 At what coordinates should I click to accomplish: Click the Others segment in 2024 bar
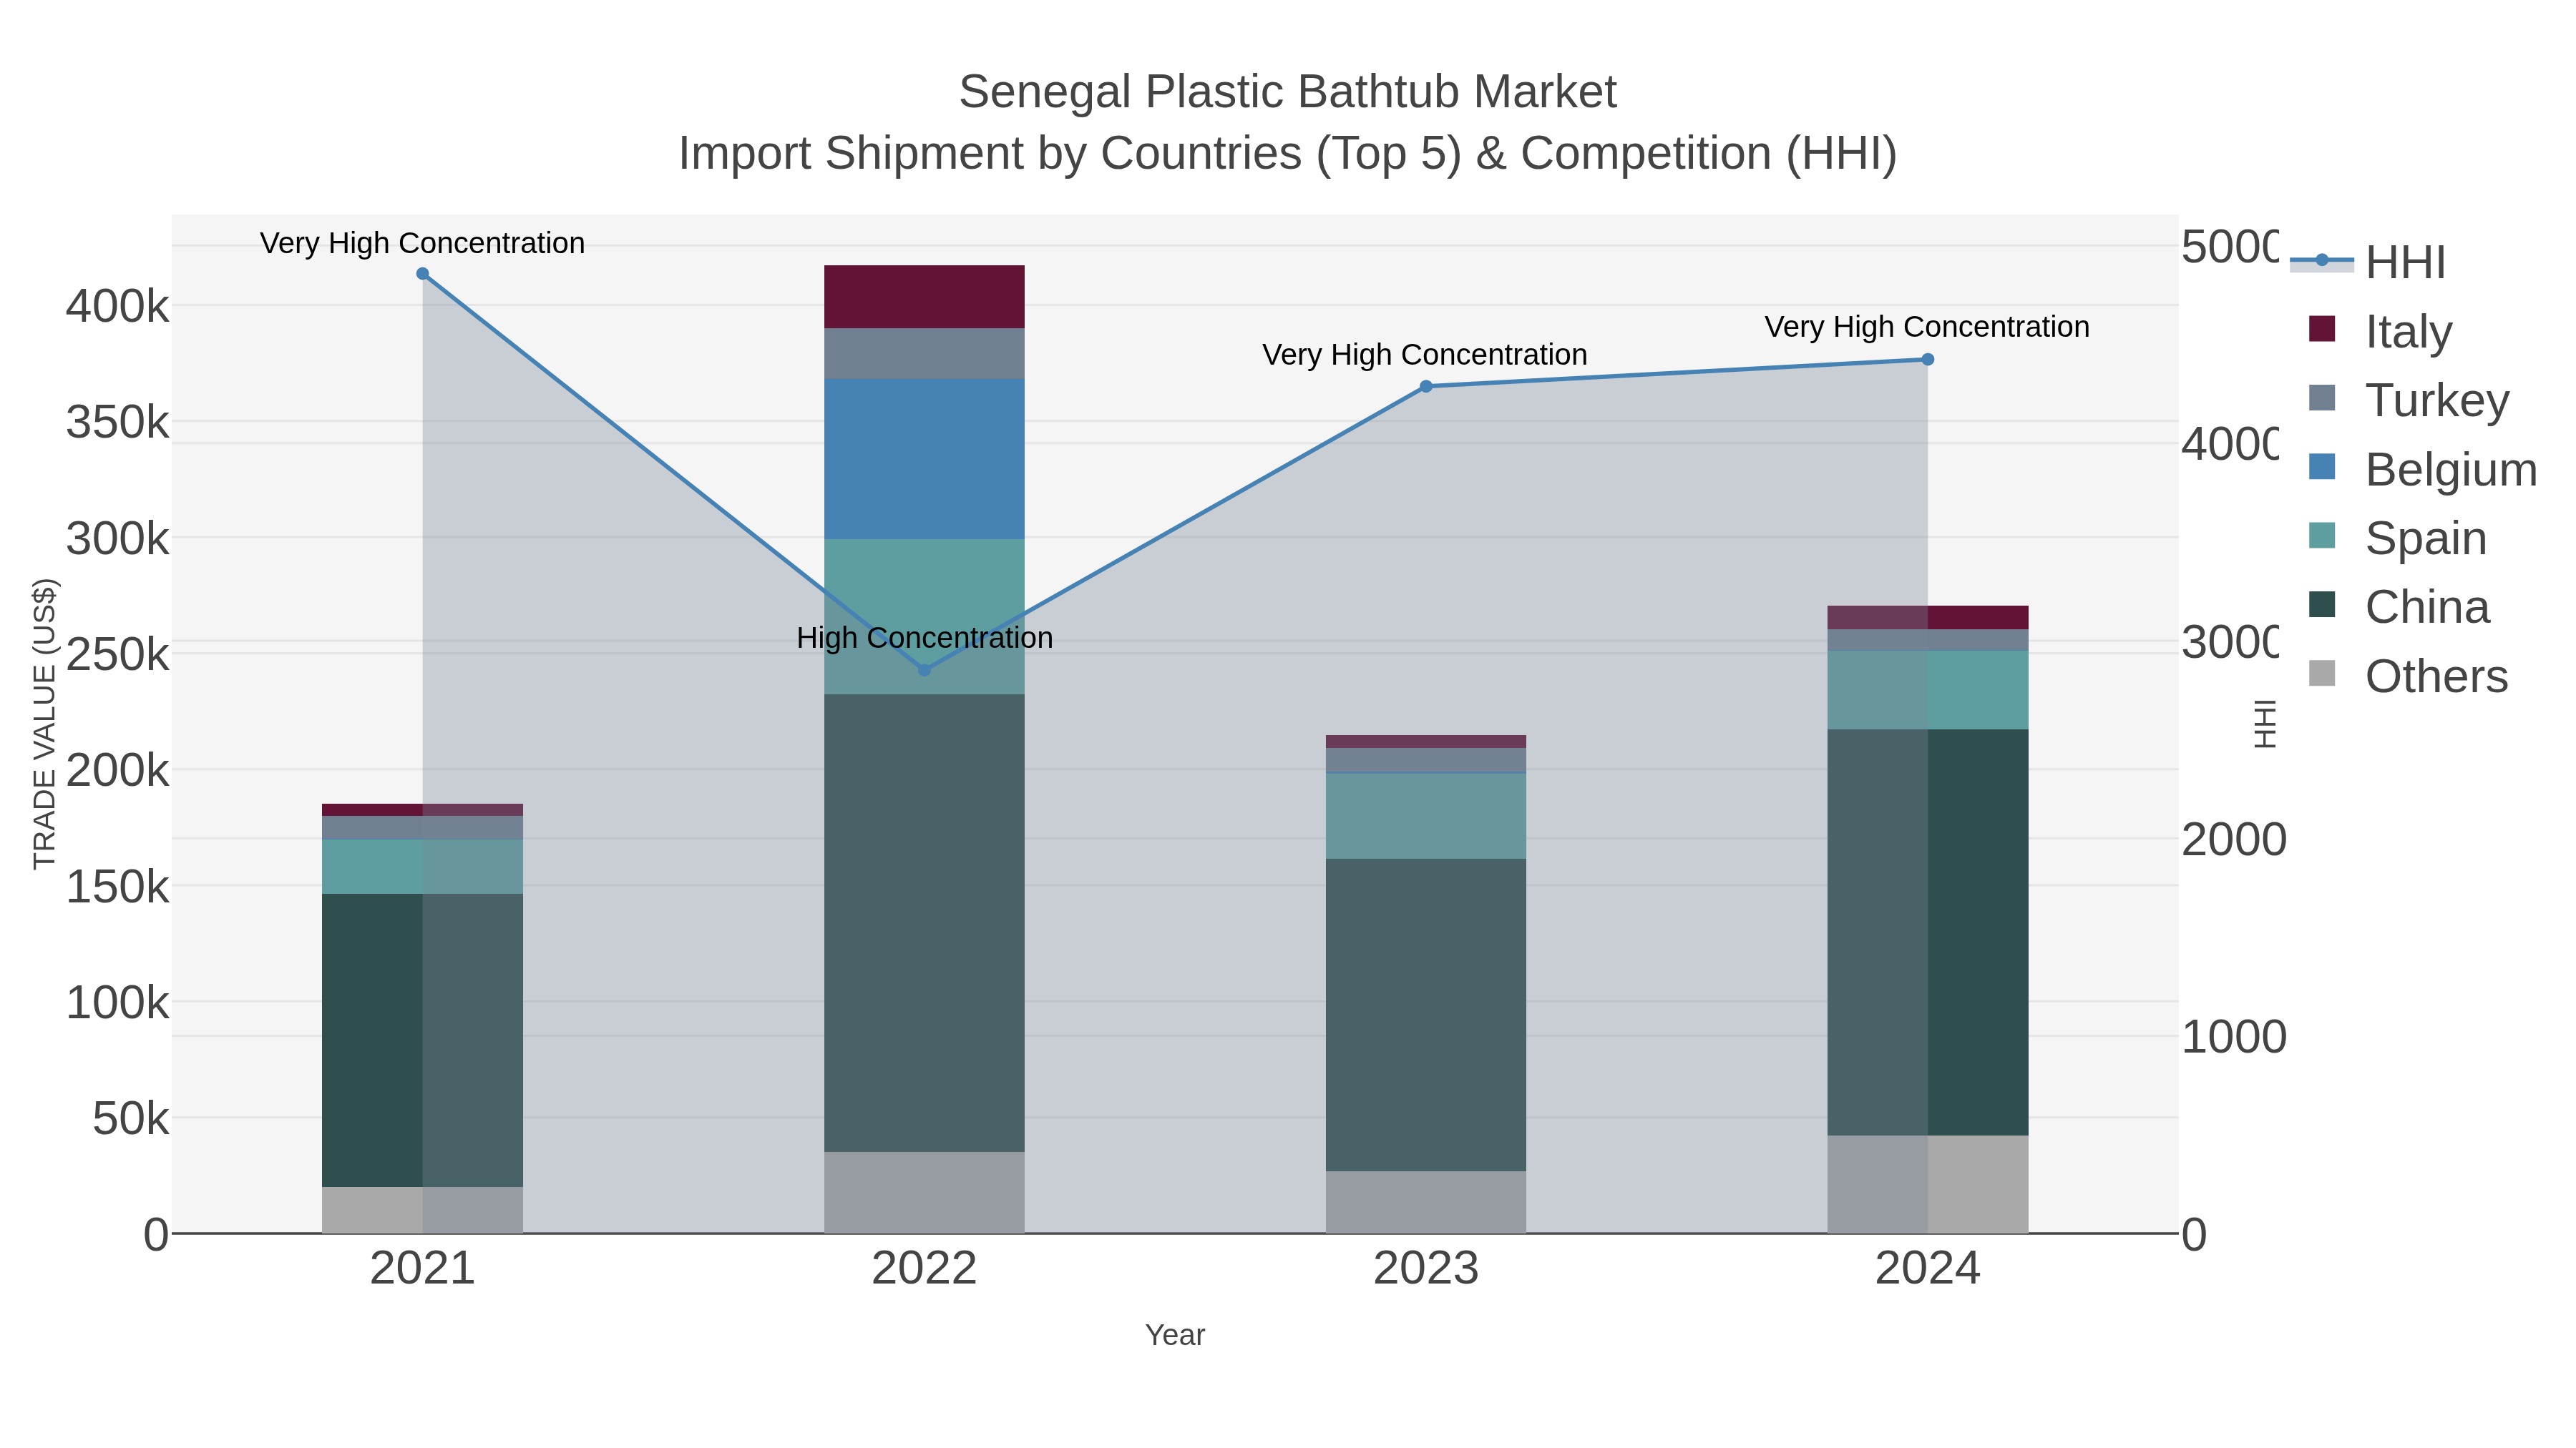pos(1928,1184)
